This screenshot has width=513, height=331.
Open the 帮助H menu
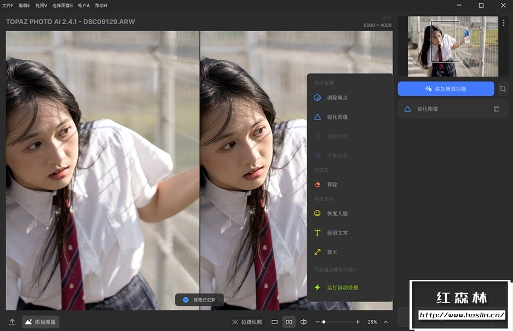[101, 5]
